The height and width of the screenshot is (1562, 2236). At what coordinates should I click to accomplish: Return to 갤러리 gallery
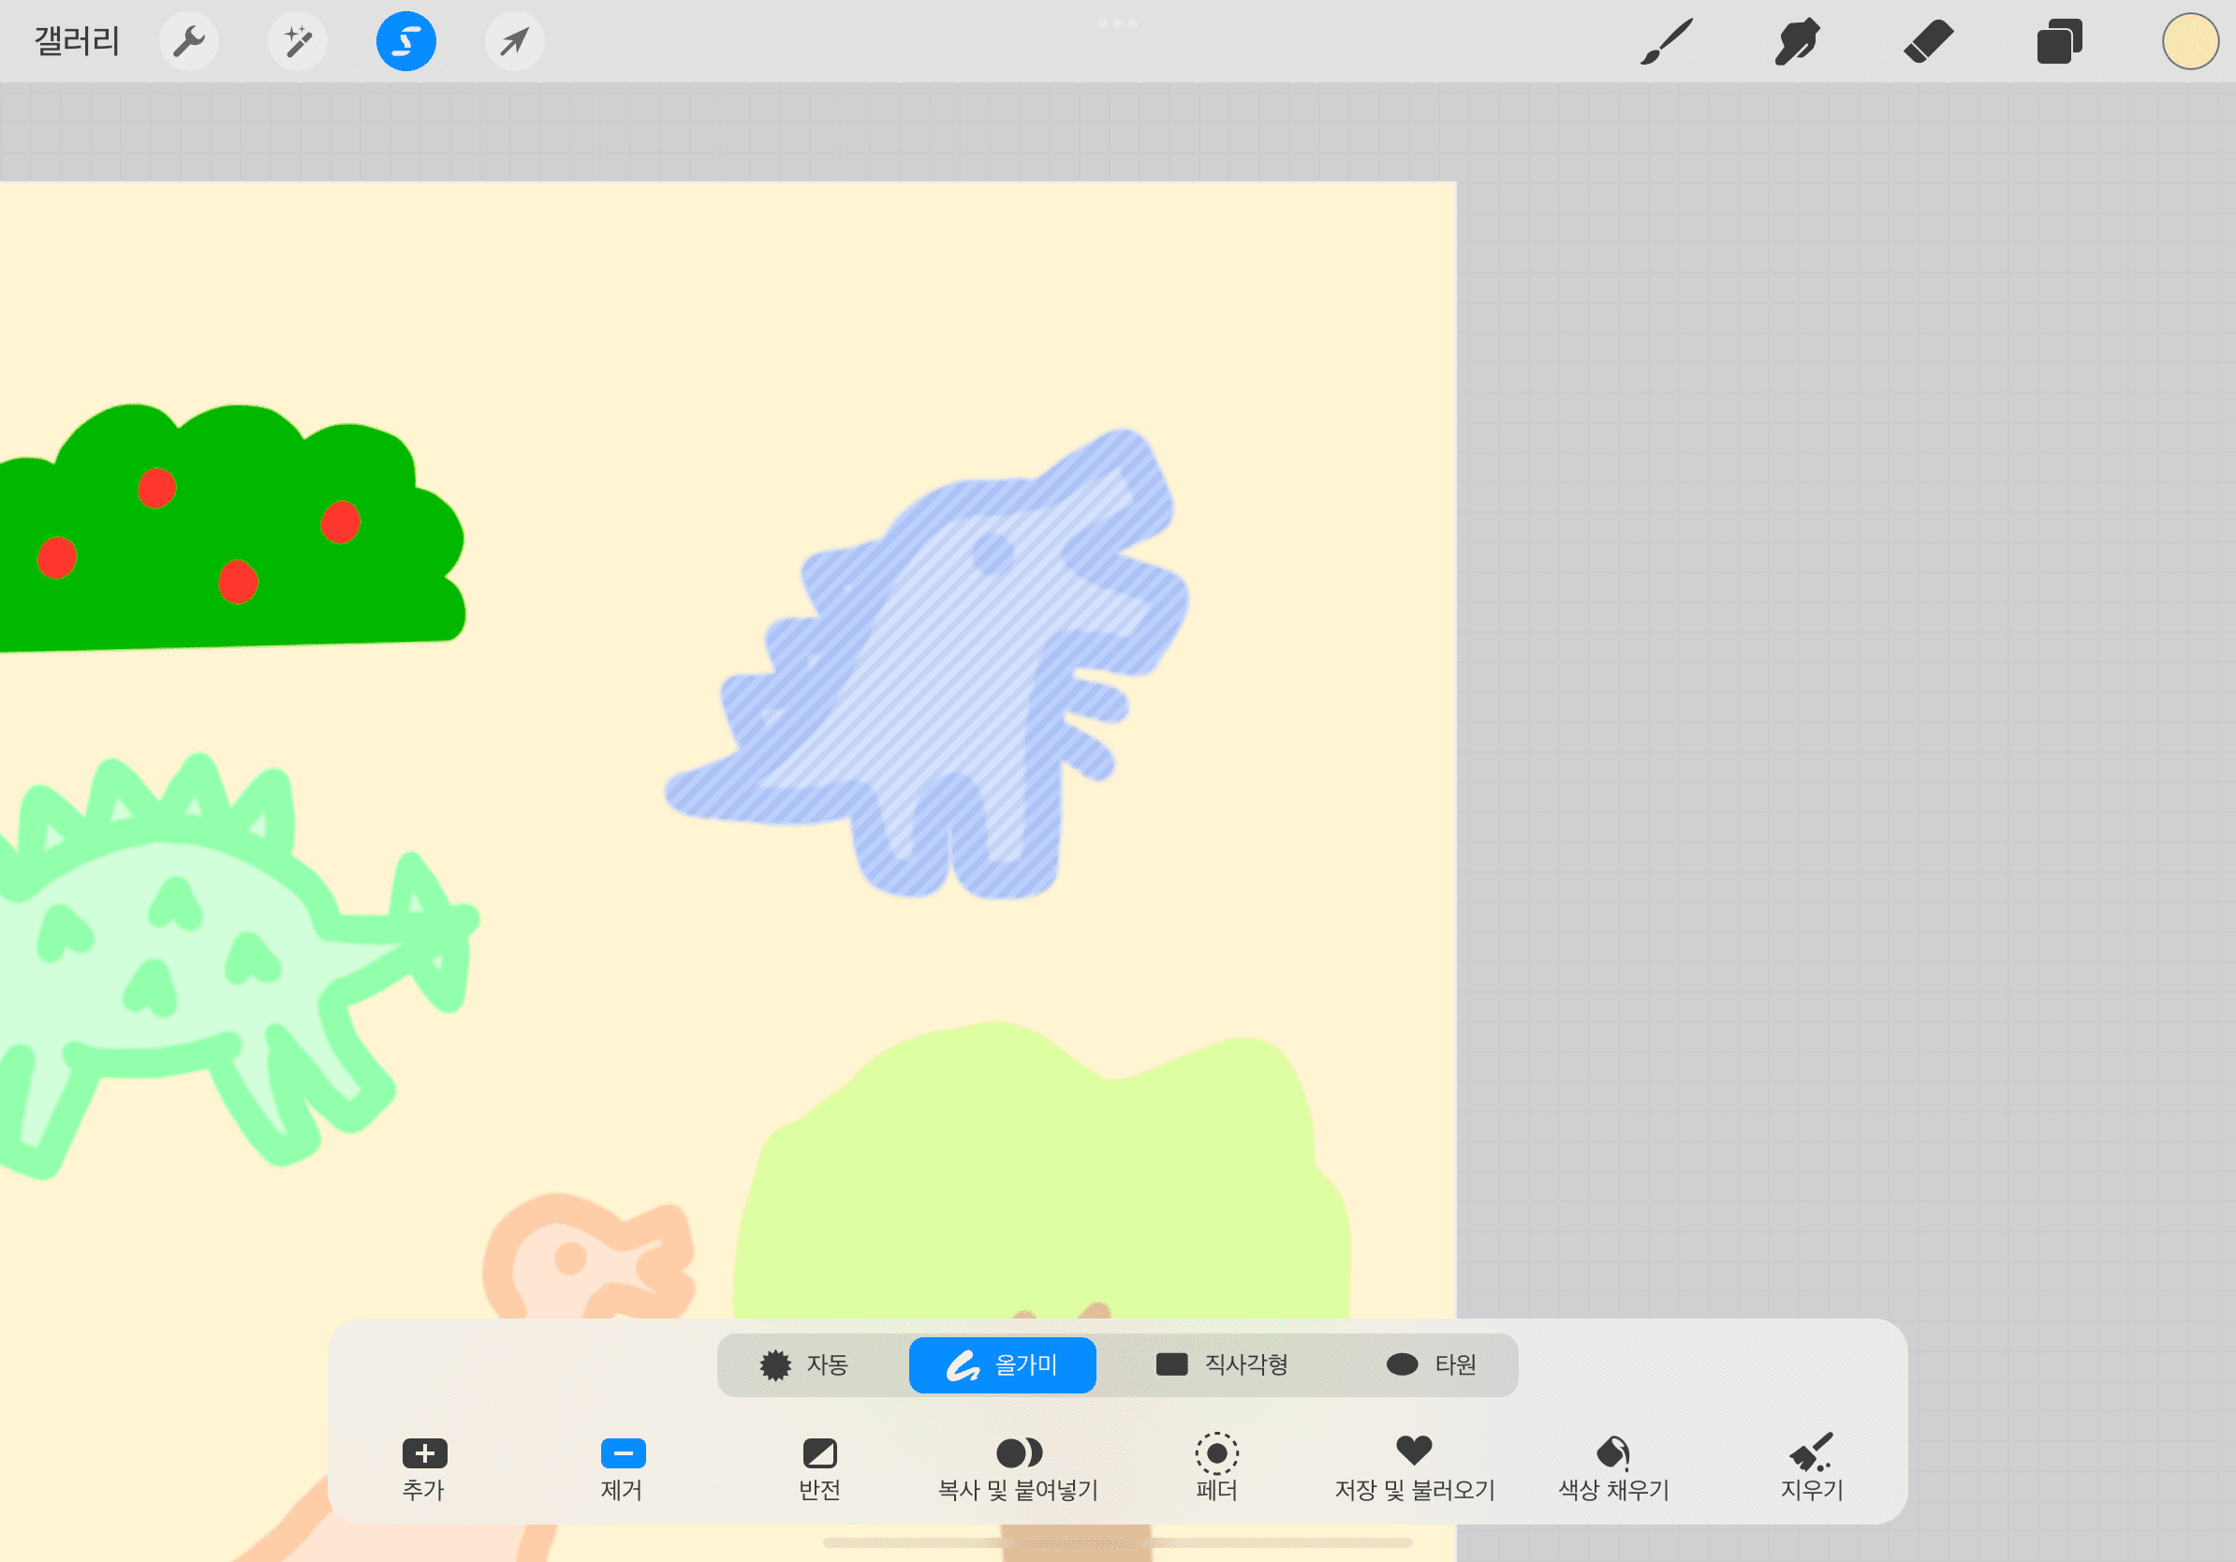(77, 41)
